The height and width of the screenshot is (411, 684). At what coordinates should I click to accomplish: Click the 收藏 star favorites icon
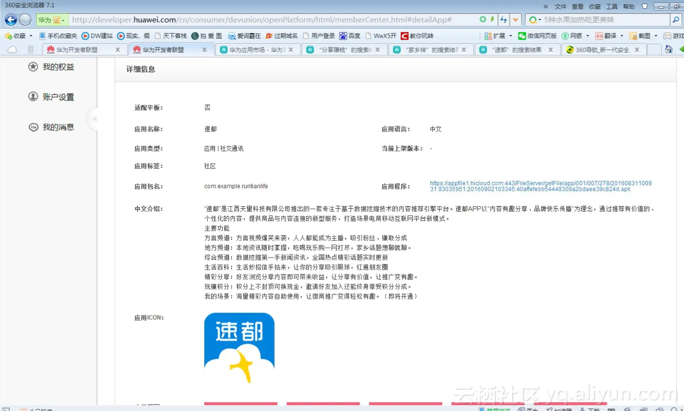(x=8, y=36)
